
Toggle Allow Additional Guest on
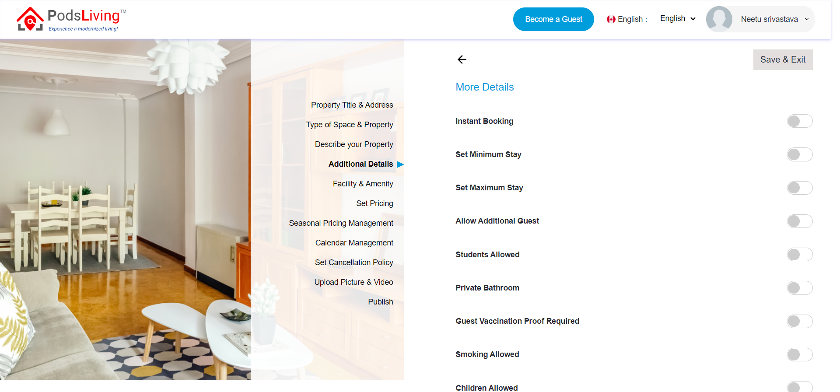799,221
